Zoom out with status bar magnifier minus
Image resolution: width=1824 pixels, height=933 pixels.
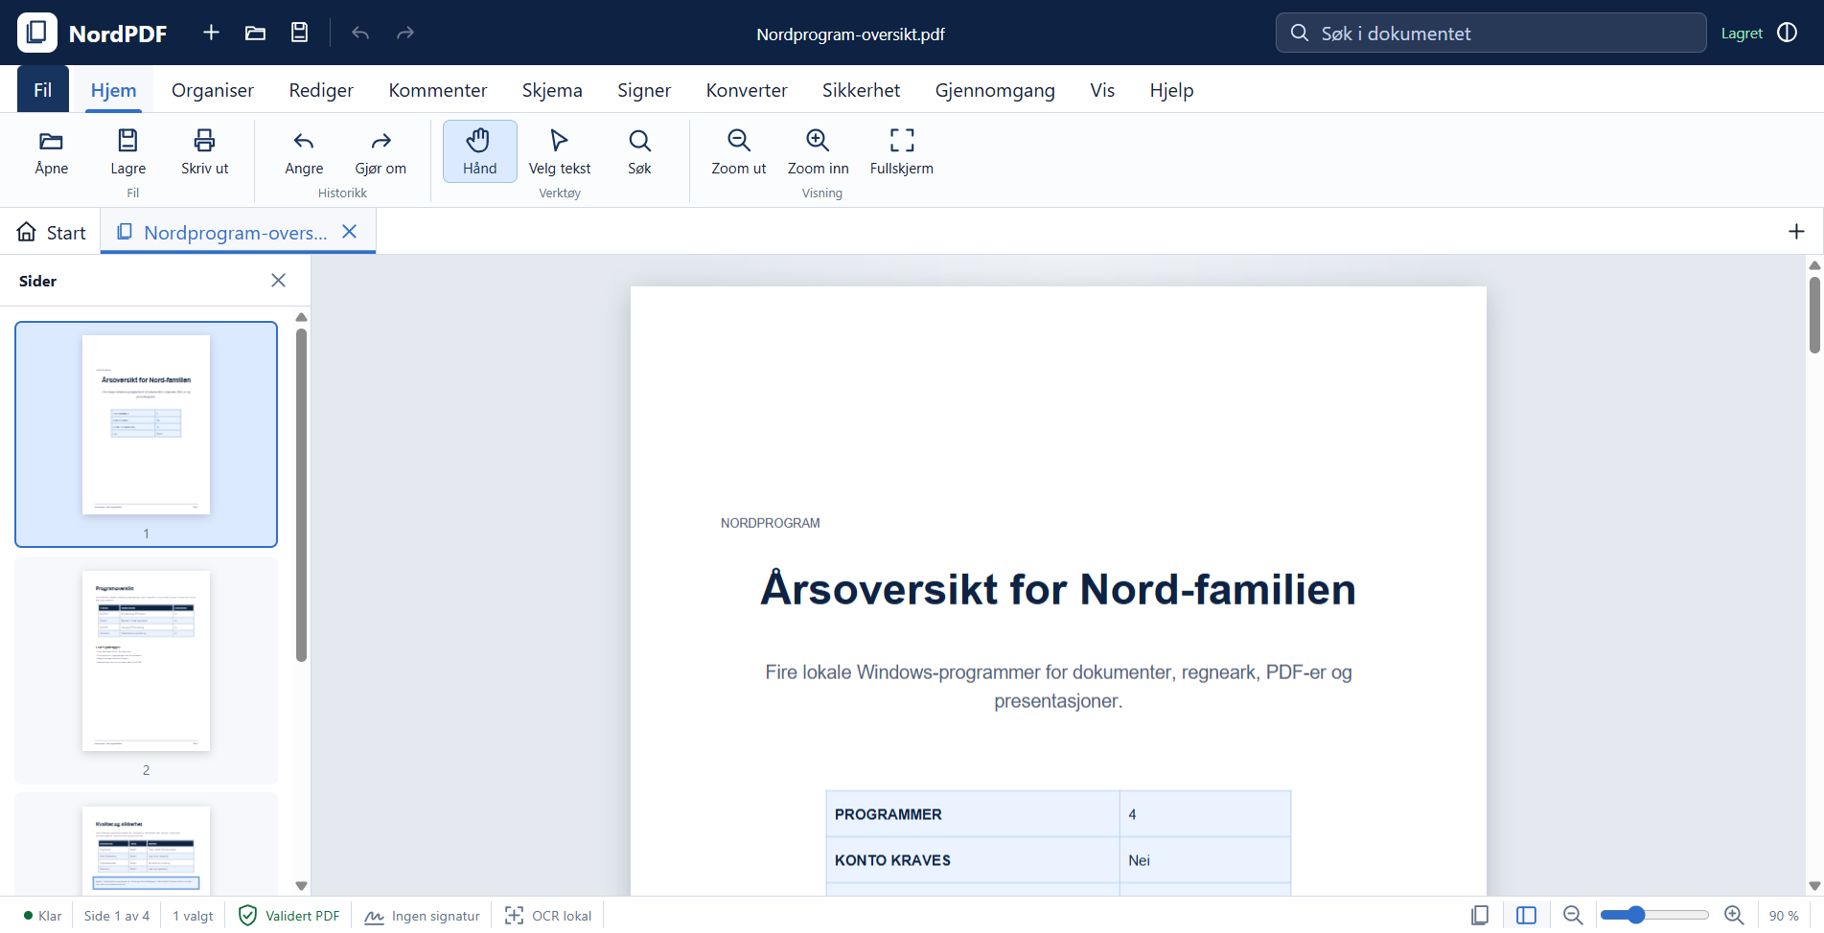click(x=1573, y=916)
